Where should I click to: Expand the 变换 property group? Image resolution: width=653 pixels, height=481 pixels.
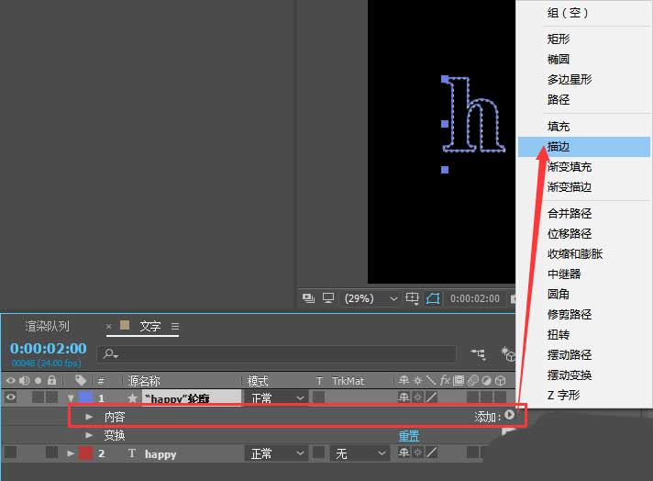click(89, 435)
